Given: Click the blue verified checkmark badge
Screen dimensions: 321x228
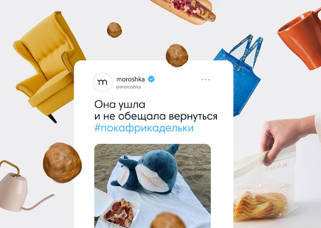Looking at the screenshot, I should pyautogui.click(x=151, y=79).
